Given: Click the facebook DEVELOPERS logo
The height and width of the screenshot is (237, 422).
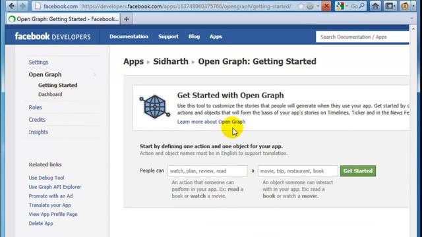Looking at the screenshot, I should coord(53,37).
